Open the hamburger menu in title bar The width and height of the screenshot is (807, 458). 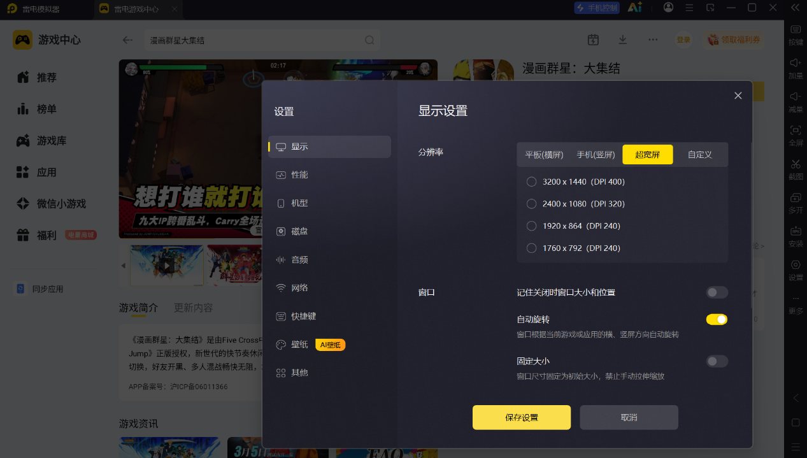tap(689, 8)
